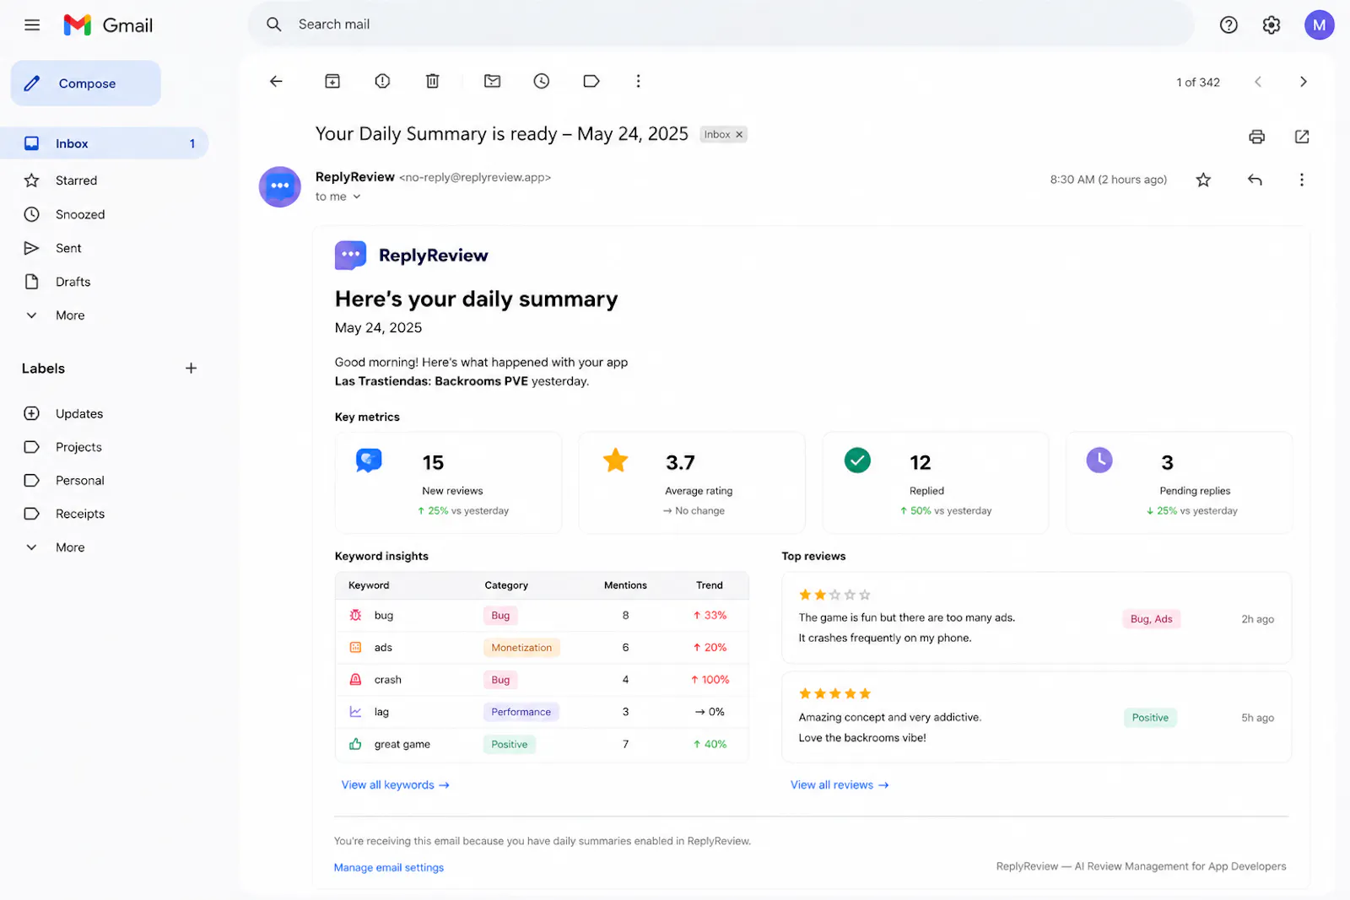Open the account avatar M
The width and height of the screenshot is (1350, 900).
[x=1320, y=25]
